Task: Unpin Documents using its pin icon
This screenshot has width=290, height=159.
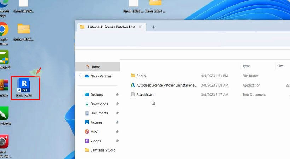Action: [x=117, y=113]
